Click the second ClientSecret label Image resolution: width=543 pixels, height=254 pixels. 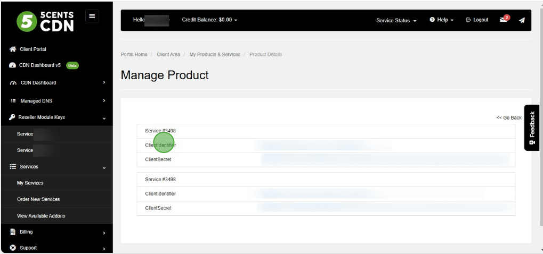[158, 208]
